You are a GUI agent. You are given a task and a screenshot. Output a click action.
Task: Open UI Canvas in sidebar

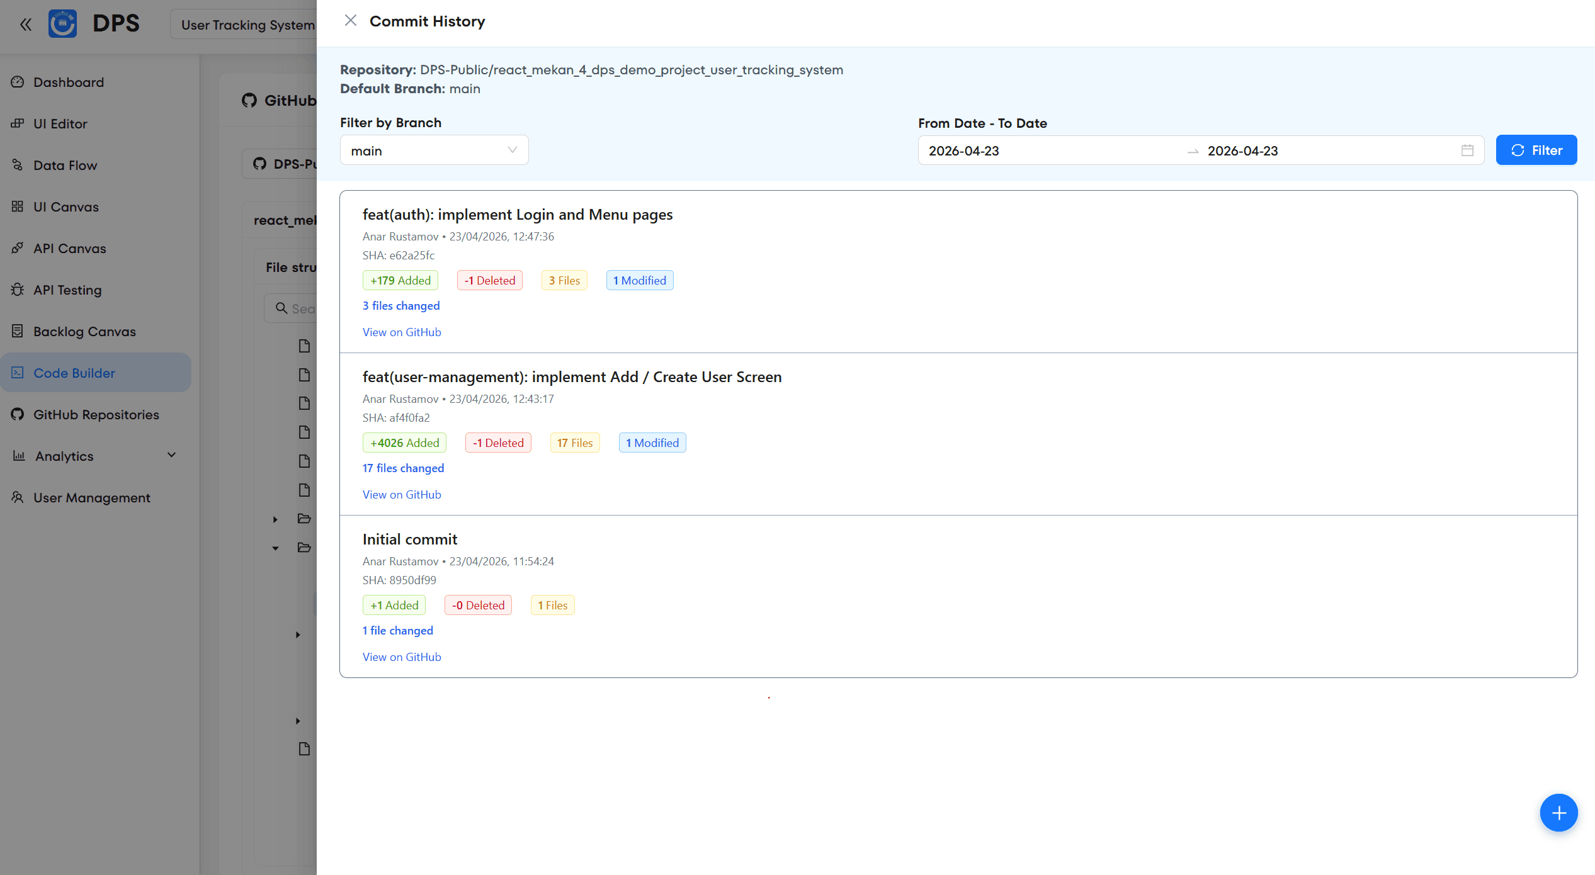(96, 206)
